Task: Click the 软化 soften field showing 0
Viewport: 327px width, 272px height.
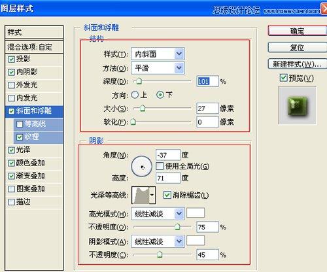Action: (207, 122)
